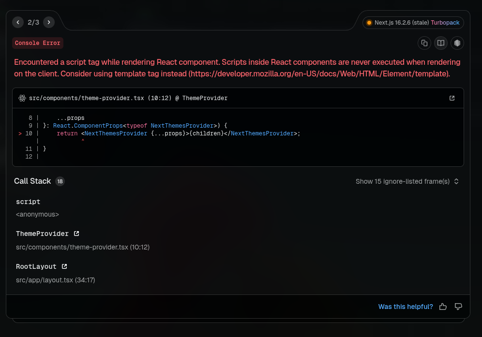Open error docs via the book icon
This screenshot has height=337, width=482.
441,43
